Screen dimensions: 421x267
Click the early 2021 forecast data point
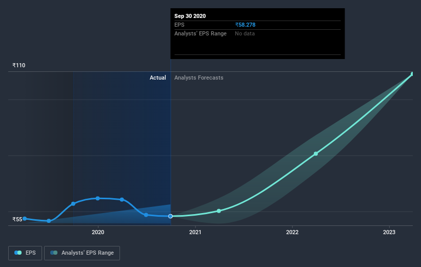[219, 211]
